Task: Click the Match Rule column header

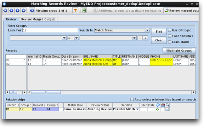Action: [x=75, y=105]
